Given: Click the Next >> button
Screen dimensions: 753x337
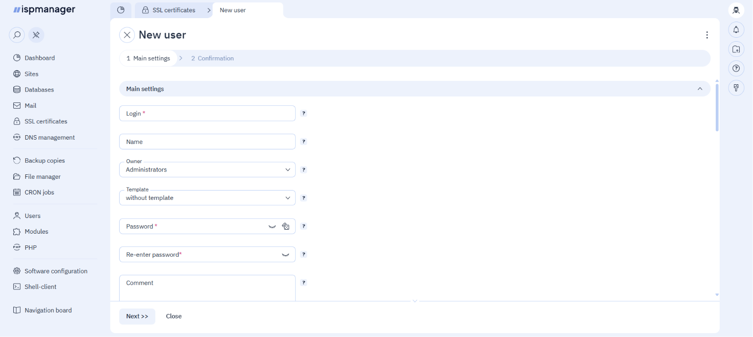Looking at the screenshot, I should [137, 316].
